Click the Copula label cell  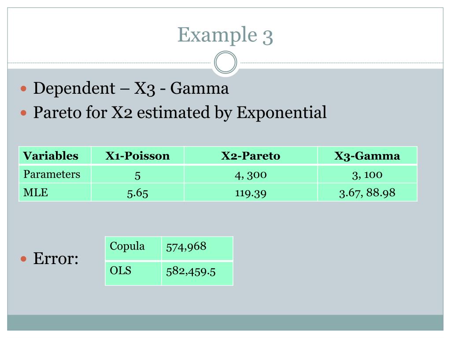133,249
